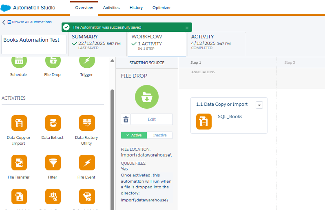
Task: Click the Fire Event activity icon
Action: click(x=86, y=163)
